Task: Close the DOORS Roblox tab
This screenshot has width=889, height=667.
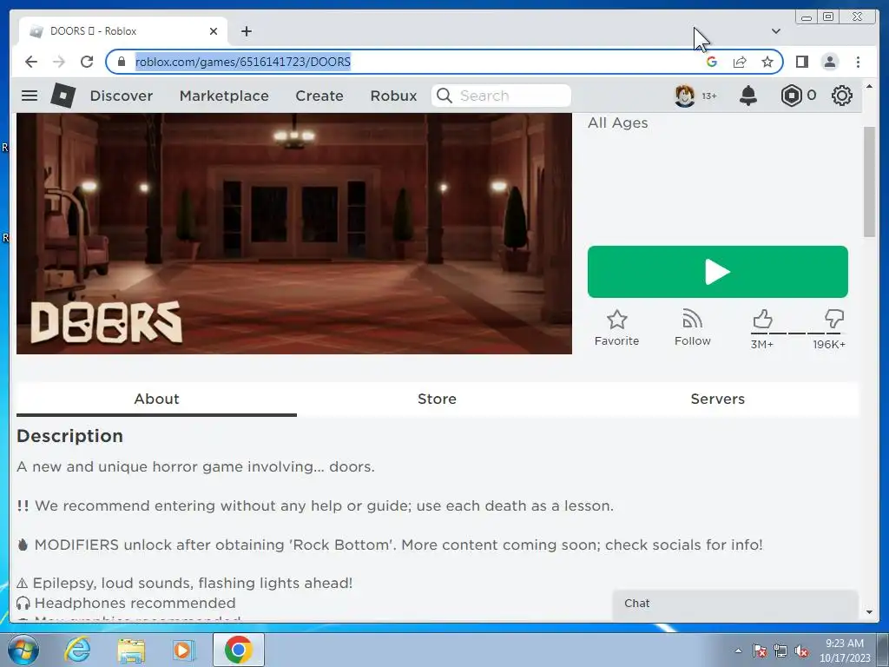Action: (x=214, y=31)
